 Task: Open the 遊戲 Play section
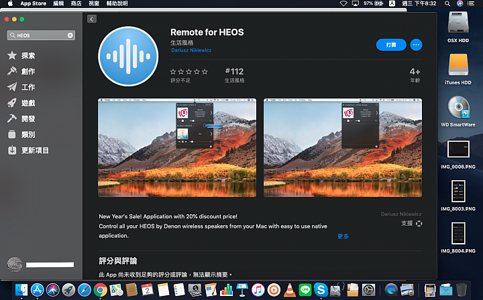coord(21,103)
